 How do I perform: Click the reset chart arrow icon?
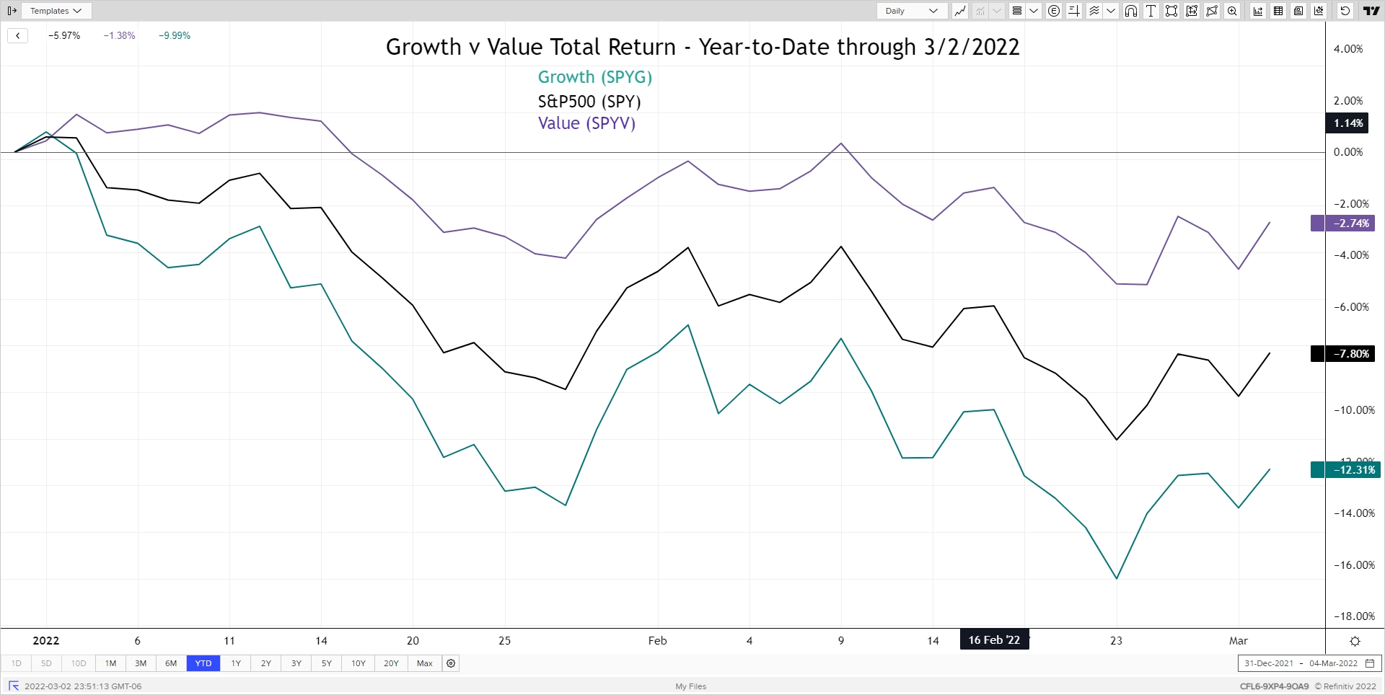(x=1345, y=11)
